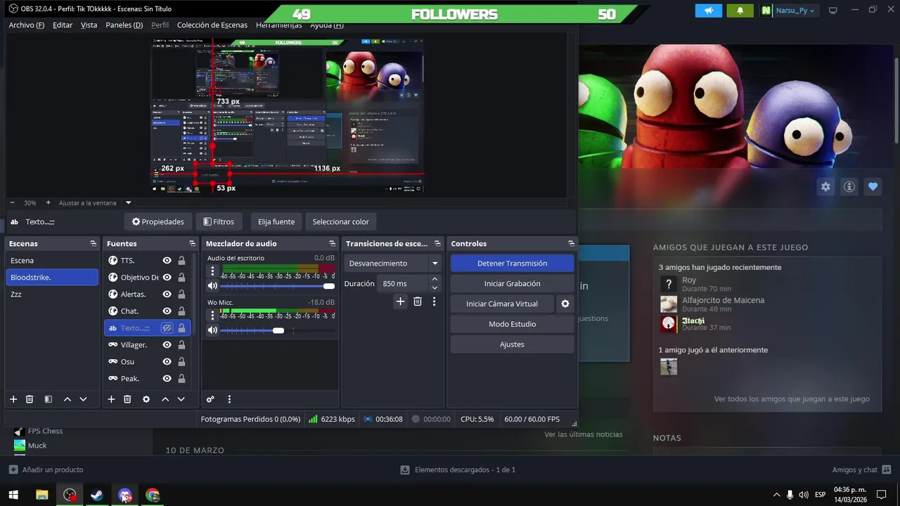The width and height of the screenshot is (900, 506).
Task: Hide the TTS. source with eye icon
Action: click(167, 260)
